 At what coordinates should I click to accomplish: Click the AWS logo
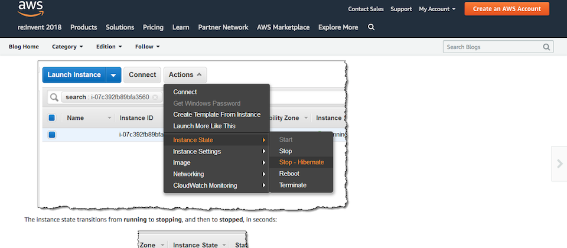pyautogui.click(x=31, y=9)
